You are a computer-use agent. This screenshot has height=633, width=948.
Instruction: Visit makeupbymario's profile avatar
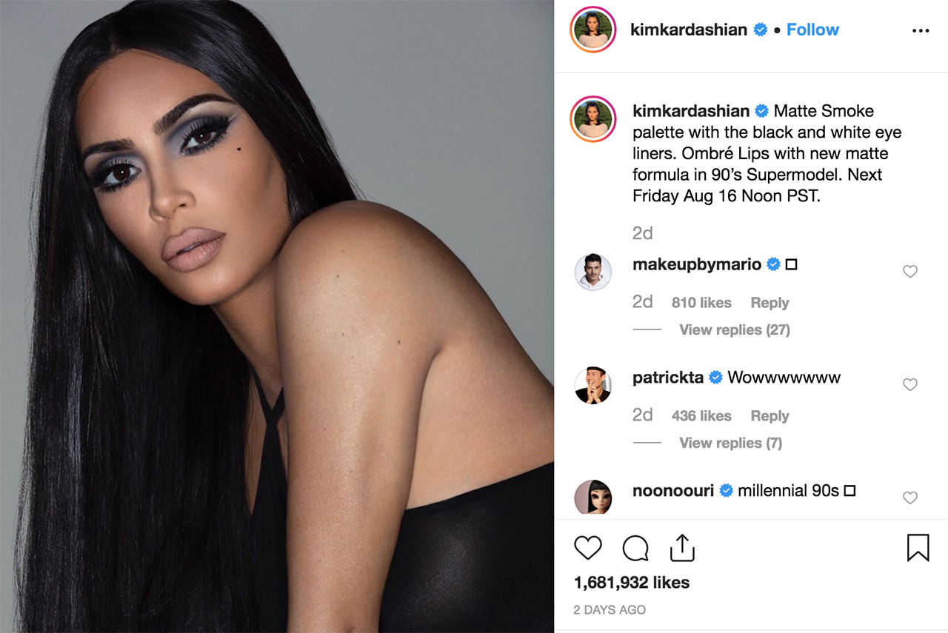click(x=592, y=272)
